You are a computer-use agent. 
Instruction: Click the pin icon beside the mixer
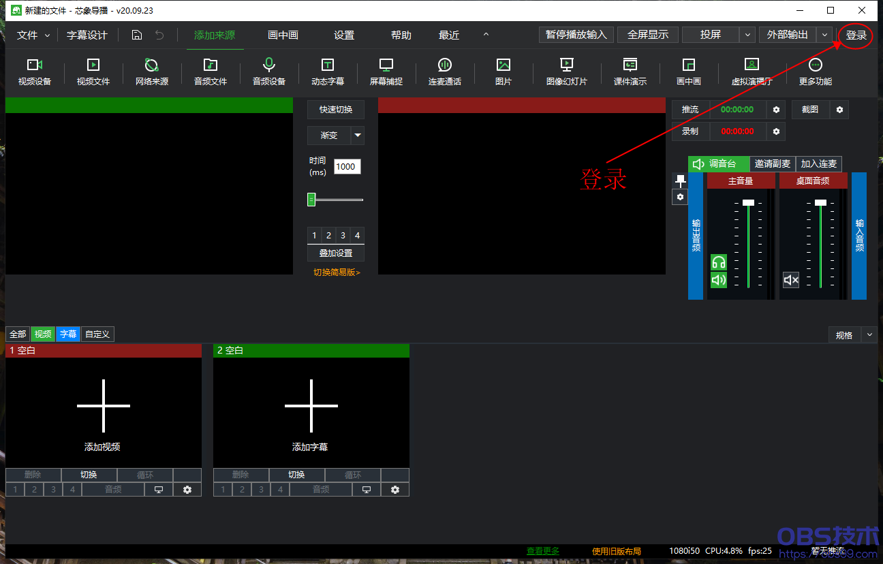pyautogui.click(x=680, y=181)
